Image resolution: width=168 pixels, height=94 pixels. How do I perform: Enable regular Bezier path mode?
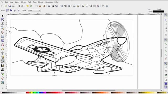coord(7,10)
